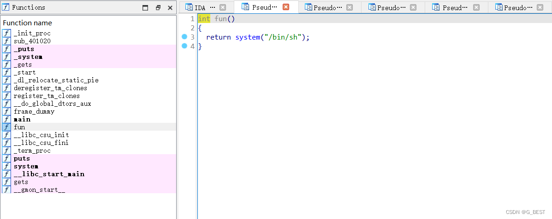Screen dimensions: 552x219
Task: Click function icon beside _dl_relocate_static_pie
Action: (6, 81)
